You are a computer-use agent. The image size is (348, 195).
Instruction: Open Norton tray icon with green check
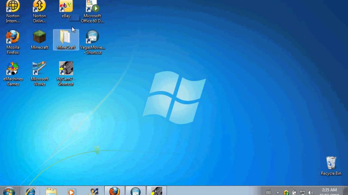coord(286,193)
